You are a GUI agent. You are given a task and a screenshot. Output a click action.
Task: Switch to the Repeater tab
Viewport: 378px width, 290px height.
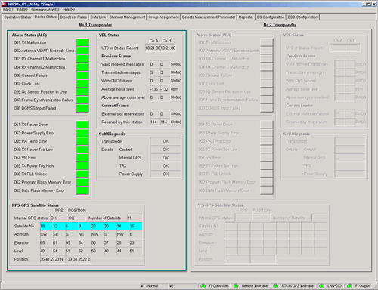246,17
